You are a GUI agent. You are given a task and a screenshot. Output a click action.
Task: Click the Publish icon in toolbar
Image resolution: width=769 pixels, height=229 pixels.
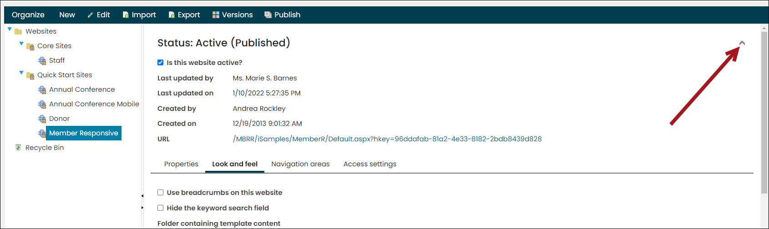[268, 15]
